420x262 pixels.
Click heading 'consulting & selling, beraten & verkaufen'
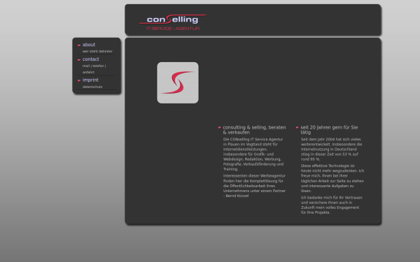[255, 130]
